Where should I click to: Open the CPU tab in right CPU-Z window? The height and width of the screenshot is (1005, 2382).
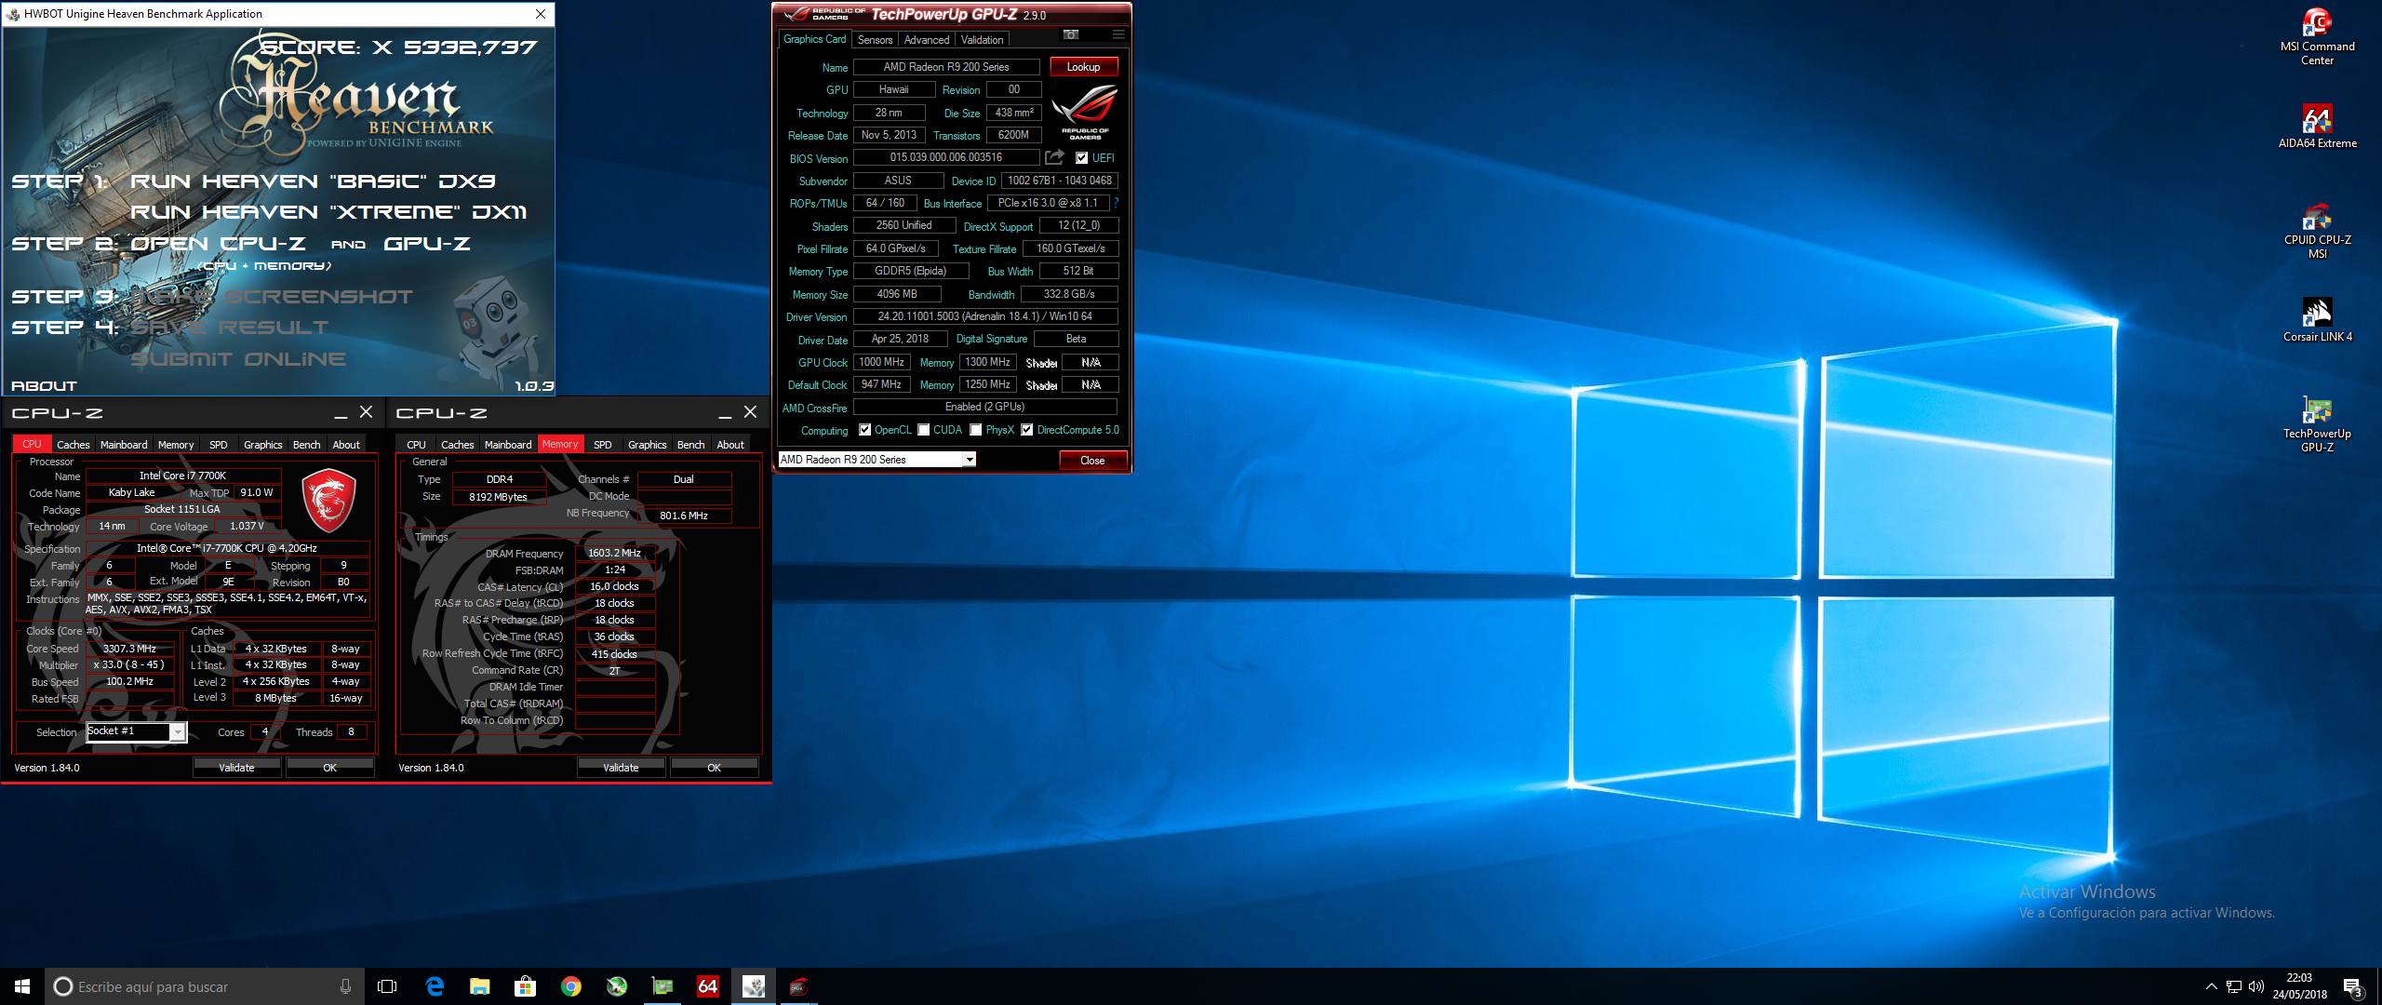click(x=416, y=445)
